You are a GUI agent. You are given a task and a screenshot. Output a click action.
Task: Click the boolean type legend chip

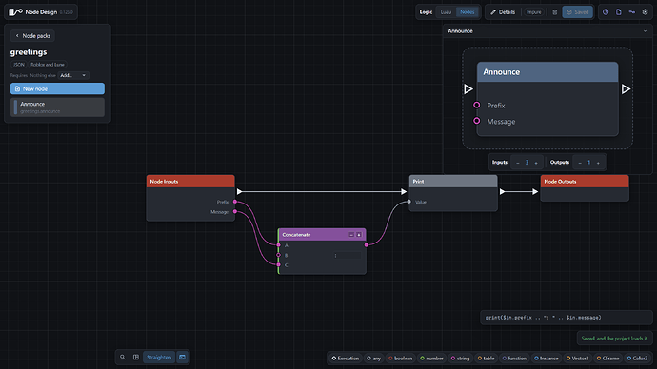400,359
